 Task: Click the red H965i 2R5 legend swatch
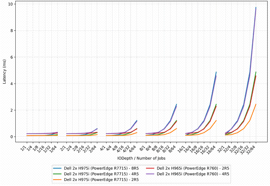tap(150, 168)
